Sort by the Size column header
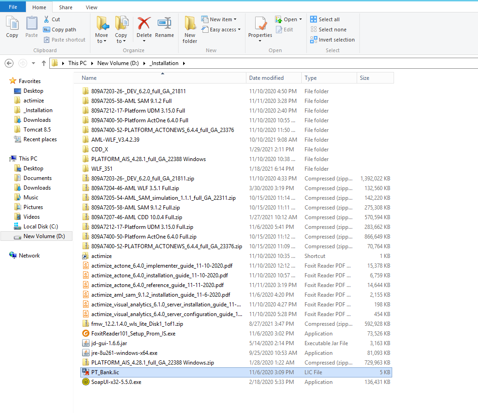The image size is (478, 413). point(375,78)
